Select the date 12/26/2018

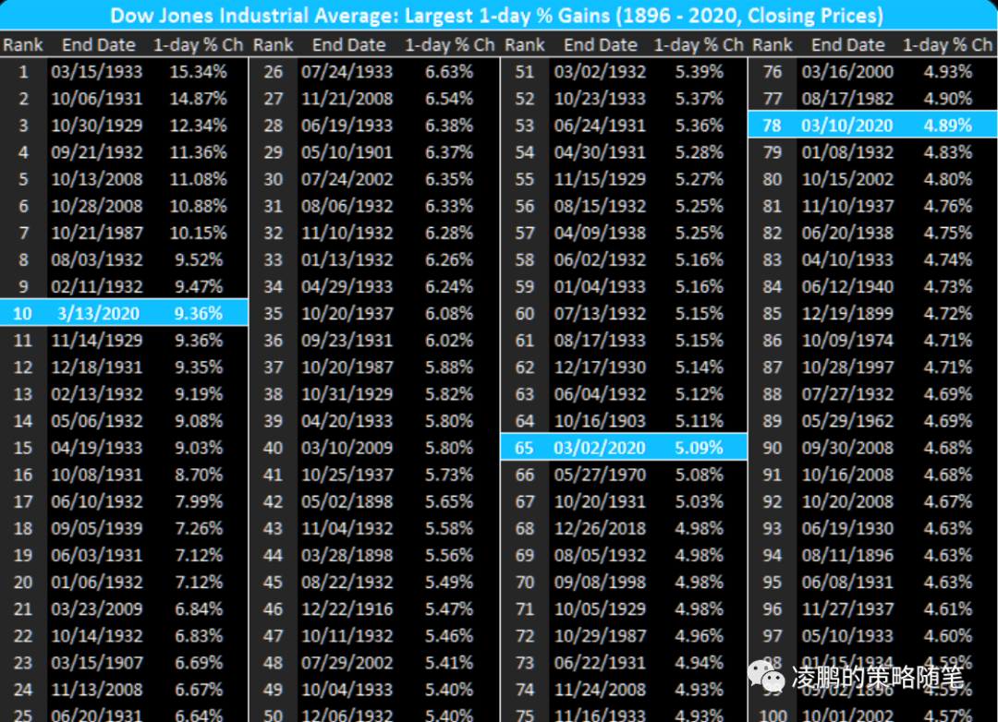[x=600, y=529]
